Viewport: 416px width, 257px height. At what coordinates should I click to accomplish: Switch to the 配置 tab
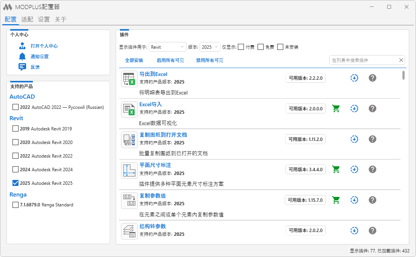[11, 19]
